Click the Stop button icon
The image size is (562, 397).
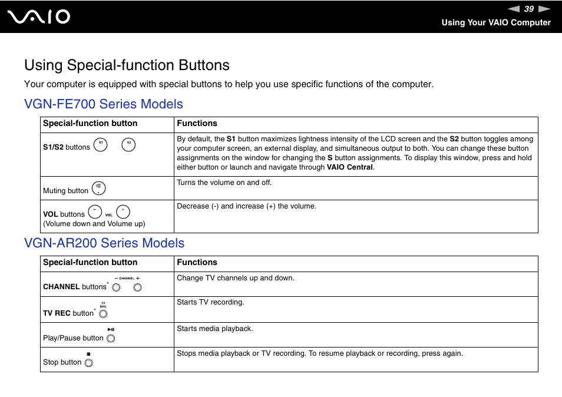[x=88, y=363]
